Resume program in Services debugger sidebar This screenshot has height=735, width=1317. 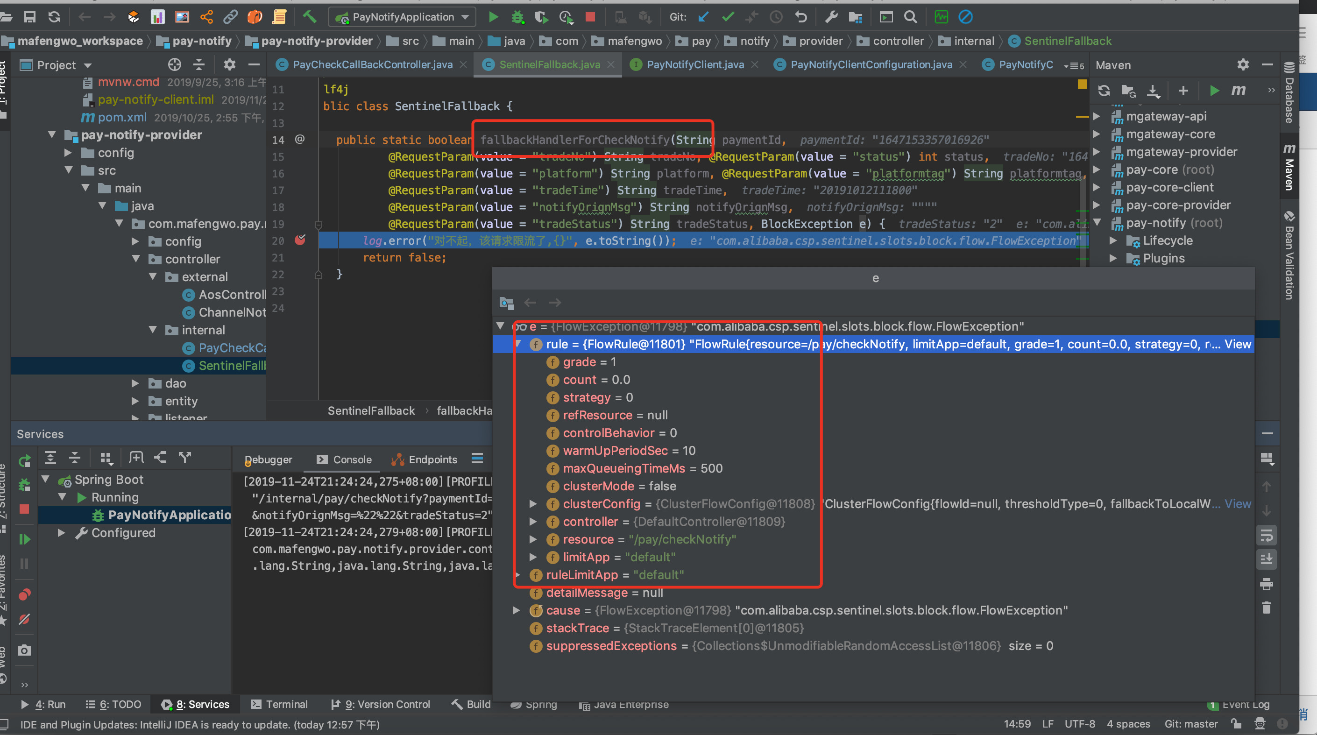(x=24, y=539)
